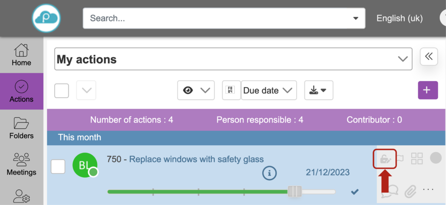This screenshot has height=205, width=446.
Task: Click the info icon on action 750
Action: coord(270,173)
